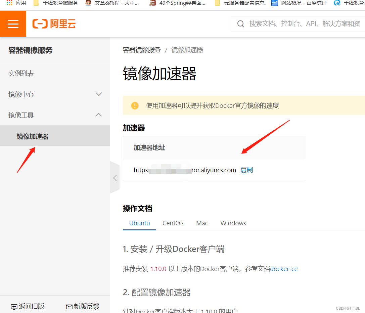Collapse the 镜像工具 menu chevron
The image size is (365, 313).
pos(99,115)
